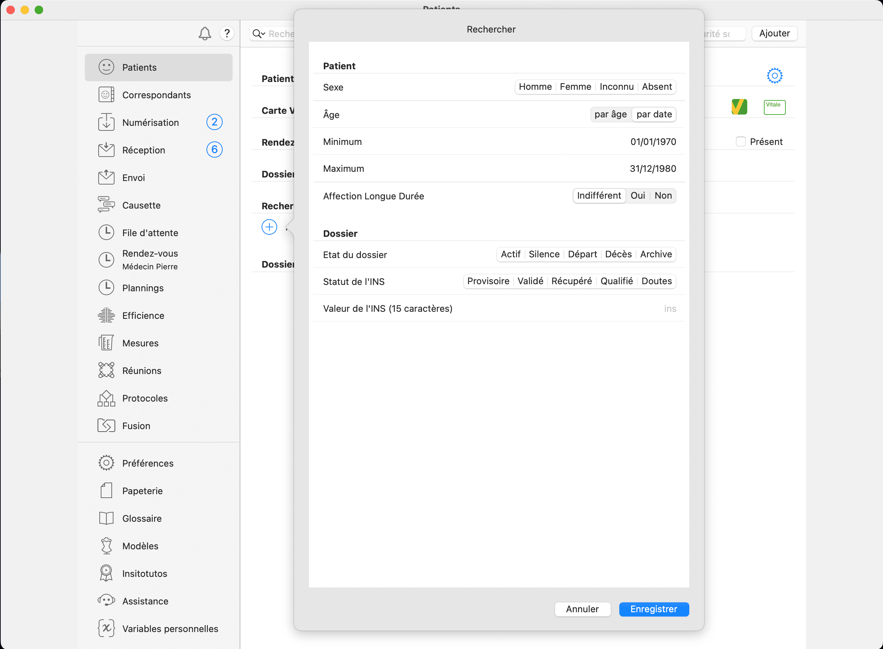Choose Qualifié for Statut de l'INS
883x649 pixels.
click(616, 281)
